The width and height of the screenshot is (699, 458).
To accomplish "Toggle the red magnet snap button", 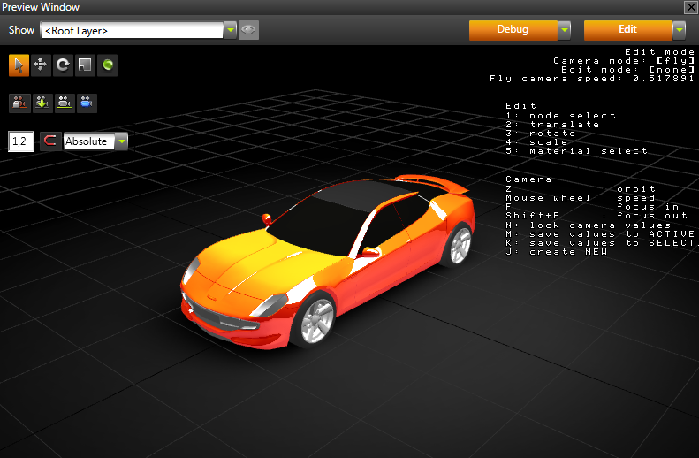I will [50, 141].
